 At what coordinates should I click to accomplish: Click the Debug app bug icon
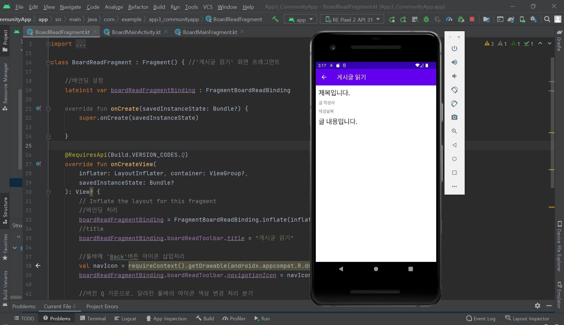(x=426, y=19)
